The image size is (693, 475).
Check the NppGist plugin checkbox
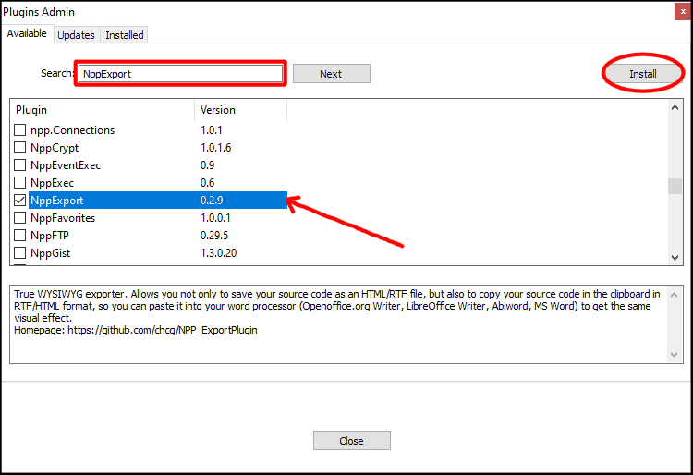tap(20, 252)
